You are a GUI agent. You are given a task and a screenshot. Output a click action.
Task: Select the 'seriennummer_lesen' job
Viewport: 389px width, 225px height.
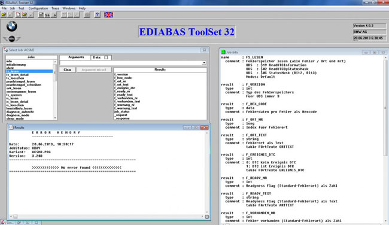(21, 92)
